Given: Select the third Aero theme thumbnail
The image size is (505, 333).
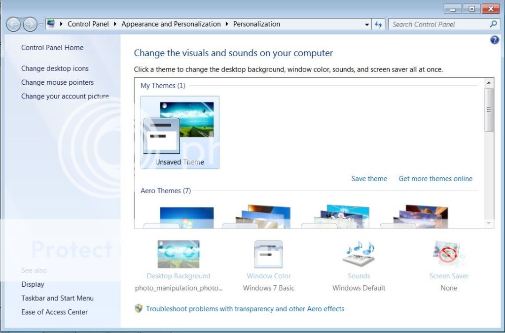Looking at the screenshot, I should [336, 217].
